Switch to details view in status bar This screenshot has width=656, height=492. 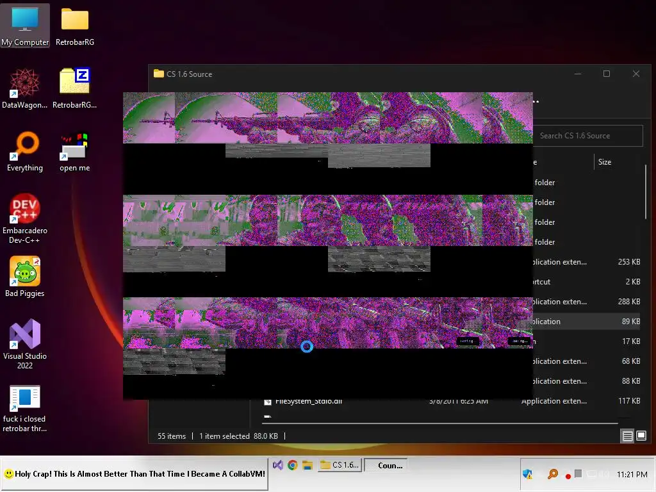[627, 436]
